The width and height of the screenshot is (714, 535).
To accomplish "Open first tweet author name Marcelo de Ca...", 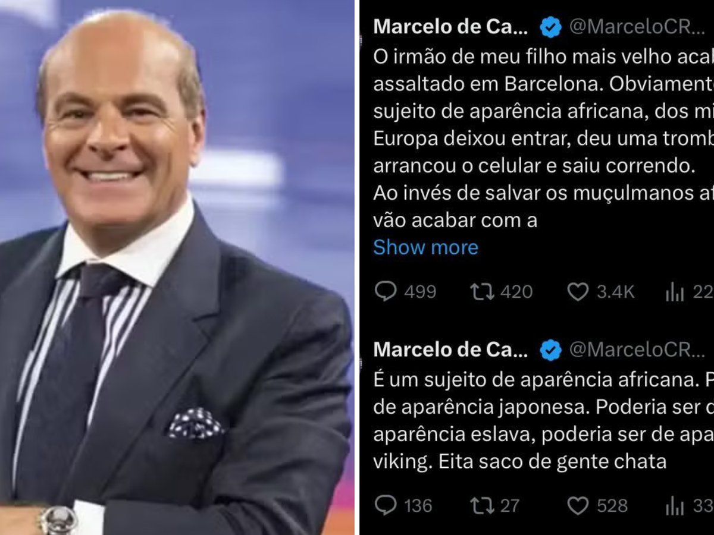I will (450, 27).
